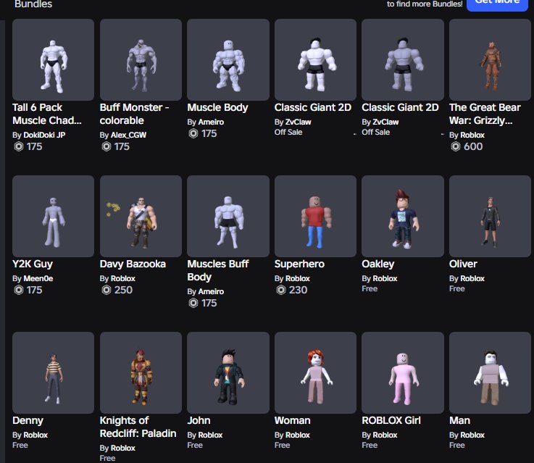The height and width of the screenshot is (463, 534).
Task: Click the 600 price text
Action: (473, 146)
